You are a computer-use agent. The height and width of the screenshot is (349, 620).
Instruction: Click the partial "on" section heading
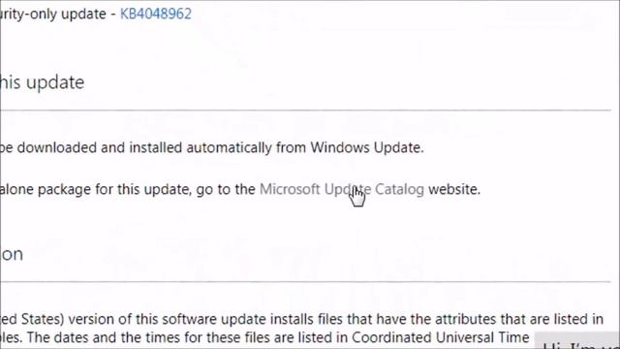click(x=12, y=254)
